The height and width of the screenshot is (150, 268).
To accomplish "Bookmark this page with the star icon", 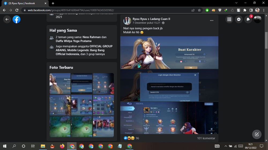I will tap(199, 10).
